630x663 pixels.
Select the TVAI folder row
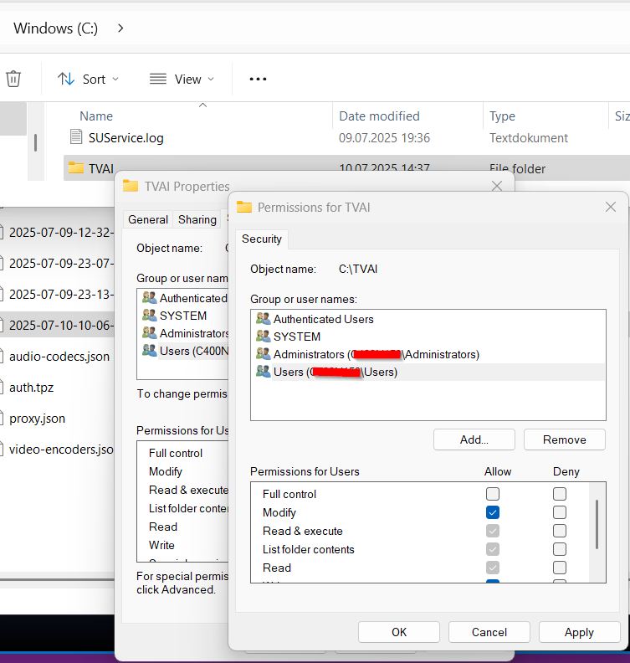[x=346, y=168]
